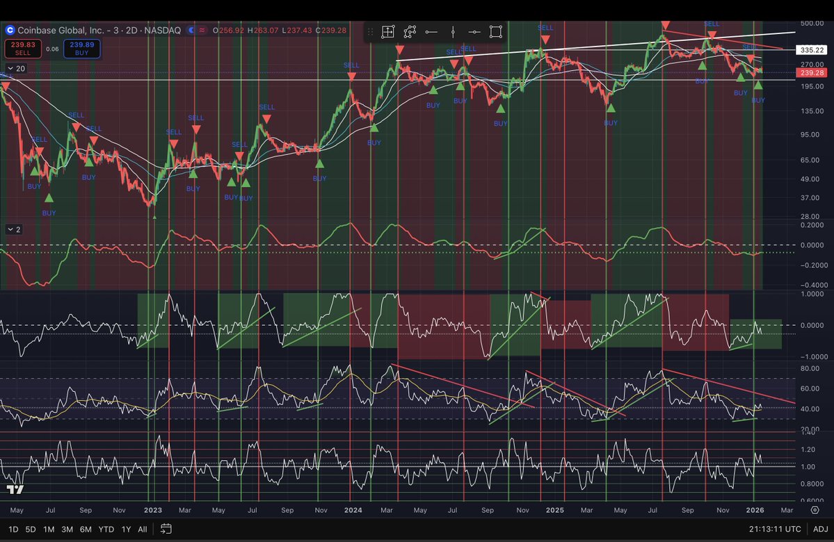Select the path nodes drawing tool
Viewport: 834px width, 542px height.
click(x=410, y=32)
